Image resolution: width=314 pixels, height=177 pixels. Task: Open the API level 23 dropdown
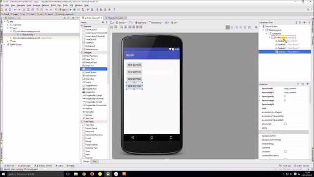pyautogui.click(x=174, y=23)
